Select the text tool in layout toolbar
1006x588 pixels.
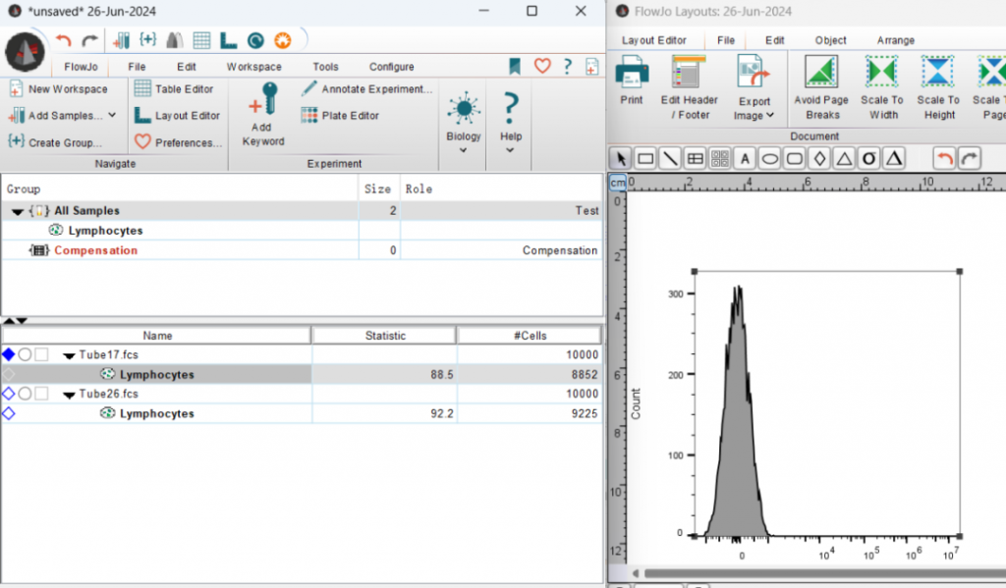[746, 158]
